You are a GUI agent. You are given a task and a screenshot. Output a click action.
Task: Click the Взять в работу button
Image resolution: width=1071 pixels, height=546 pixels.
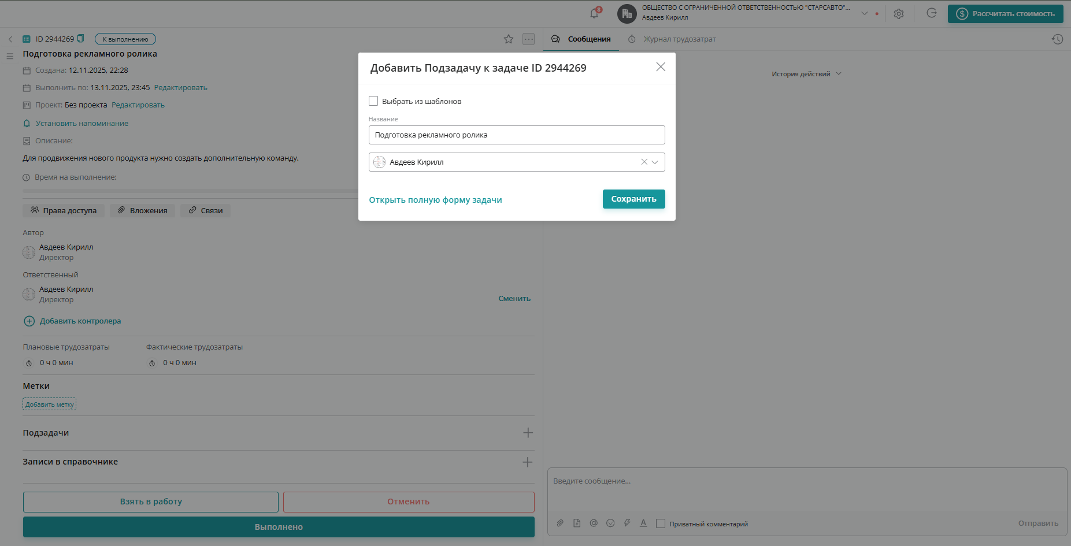click(x=151, y=502)
